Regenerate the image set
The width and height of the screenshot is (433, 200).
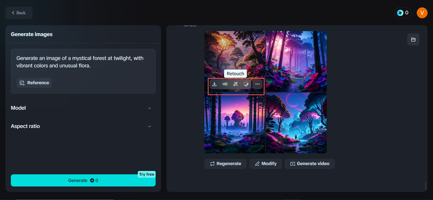click(225, 164)
